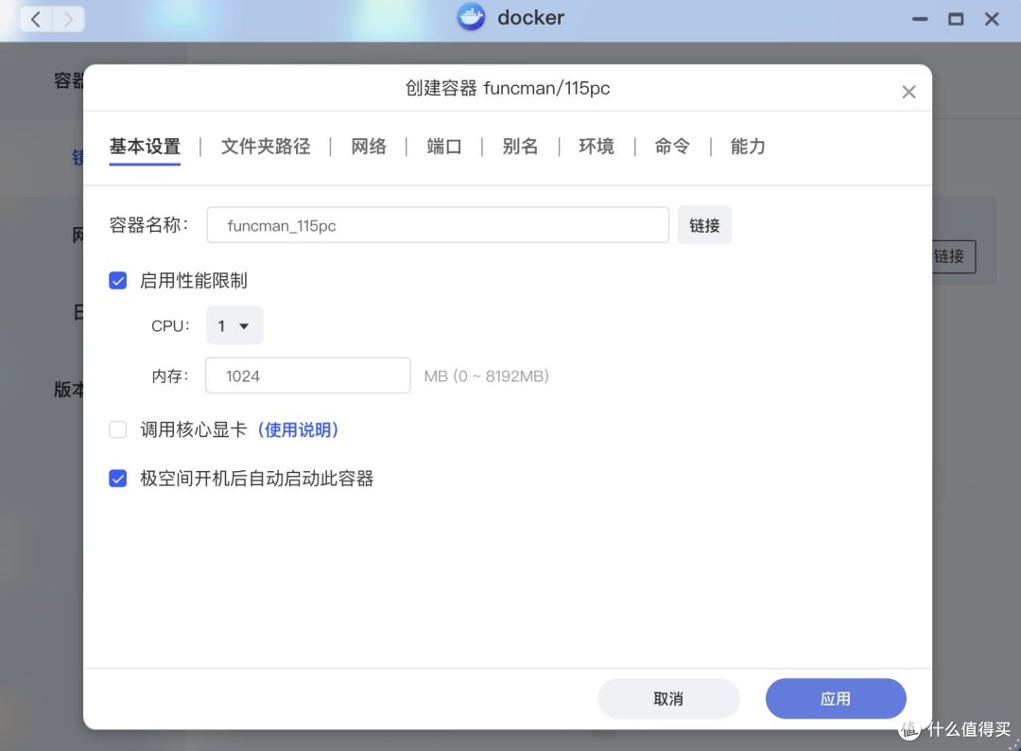Open the CPU count dropdown
1021x751 pixels.
234,325
